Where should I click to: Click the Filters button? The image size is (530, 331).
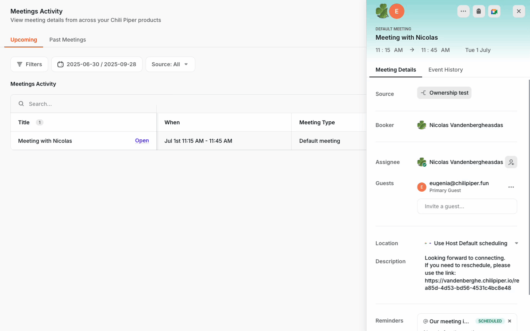[x=29, y=64]
